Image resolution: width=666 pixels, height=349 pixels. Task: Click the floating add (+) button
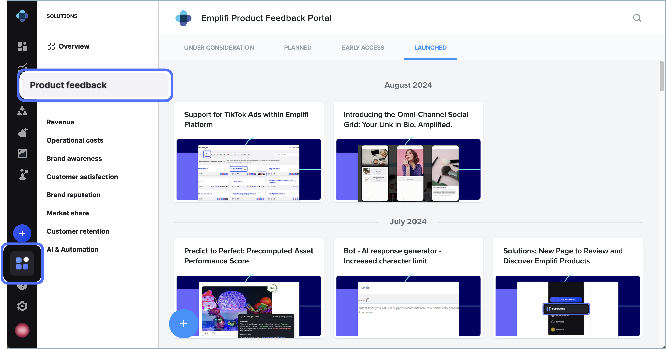pos(184,323)
